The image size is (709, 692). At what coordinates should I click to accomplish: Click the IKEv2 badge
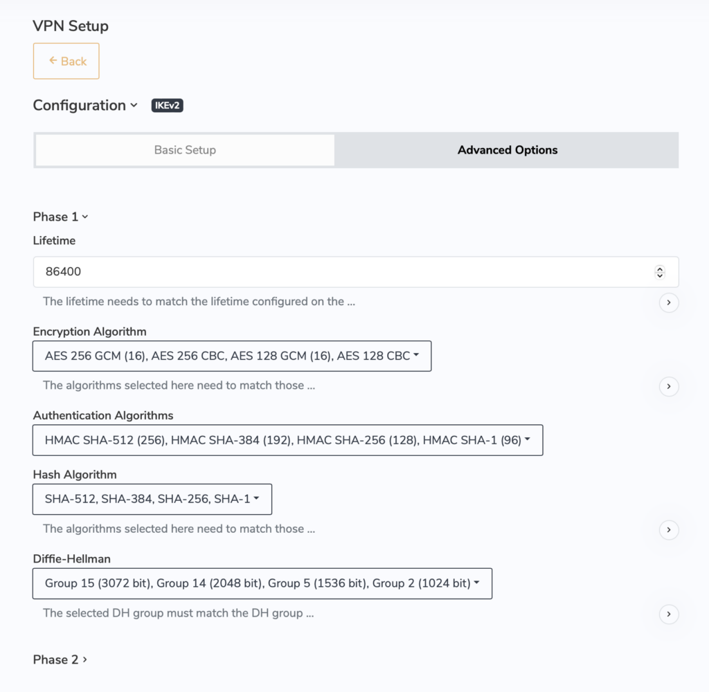[x=167, y=106]
